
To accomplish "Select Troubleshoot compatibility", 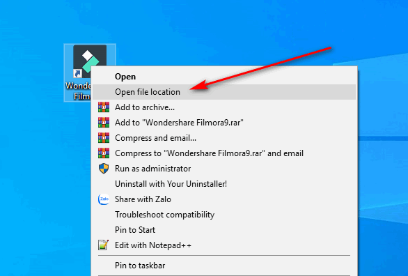I will pyautogui.click(x=224, y=215).
